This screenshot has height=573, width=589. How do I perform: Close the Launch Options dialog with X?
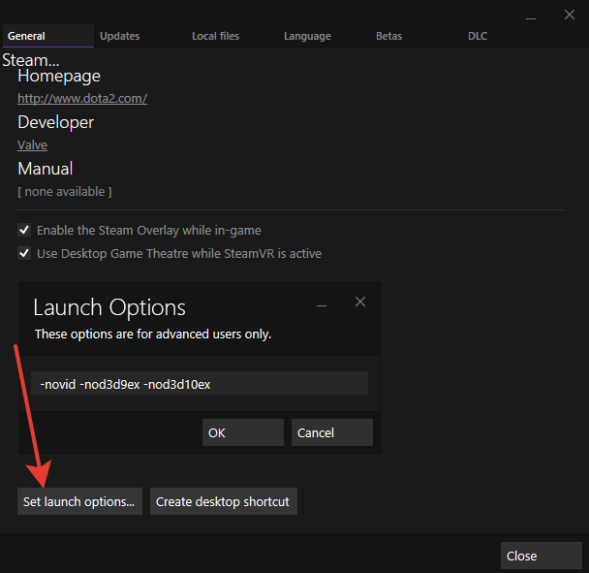360,302
